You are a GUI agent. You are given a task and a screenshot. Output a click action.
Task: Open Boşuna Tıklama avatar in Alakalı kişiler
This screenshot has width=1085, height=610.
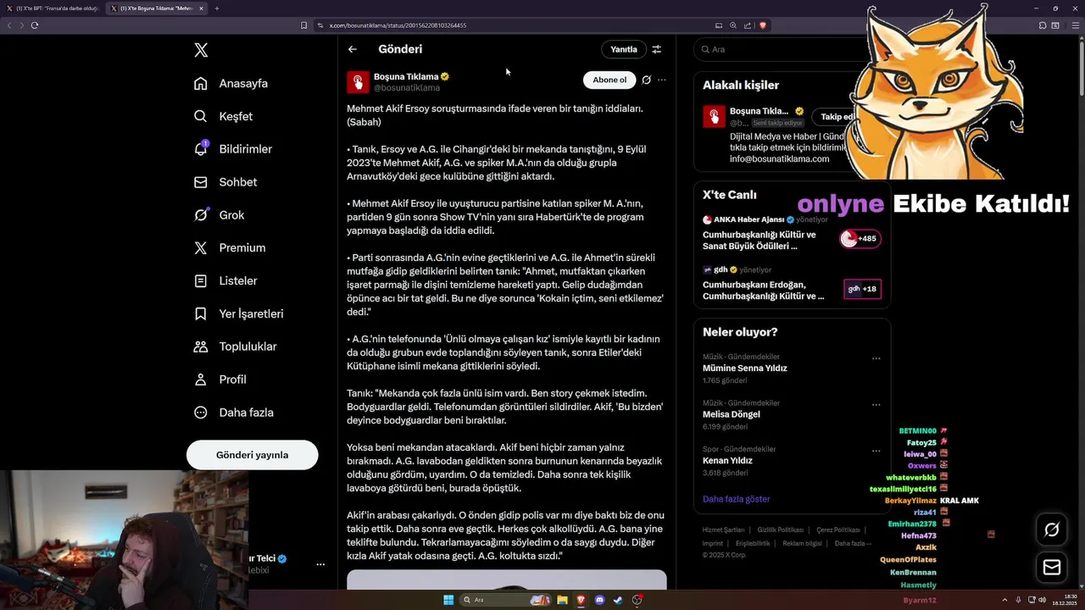point(714,116)
